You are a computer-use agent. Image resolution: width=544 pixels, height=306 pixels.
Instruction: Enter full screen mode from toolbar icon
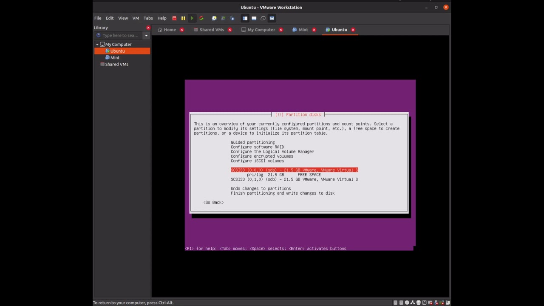(263, 18)
